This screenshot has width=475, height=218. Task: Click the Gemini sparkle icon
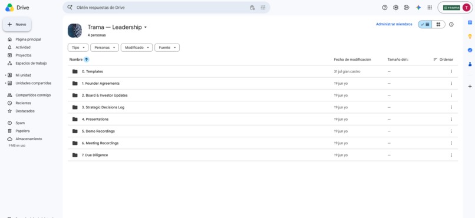point(418,8)
